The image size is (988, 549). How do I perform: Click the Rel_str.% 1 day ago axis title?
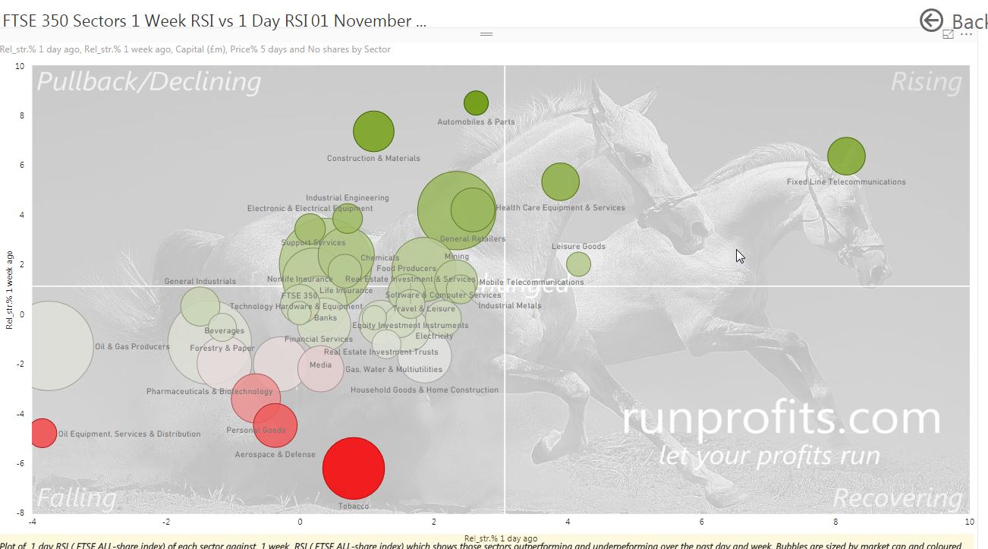tap(501, 538)
